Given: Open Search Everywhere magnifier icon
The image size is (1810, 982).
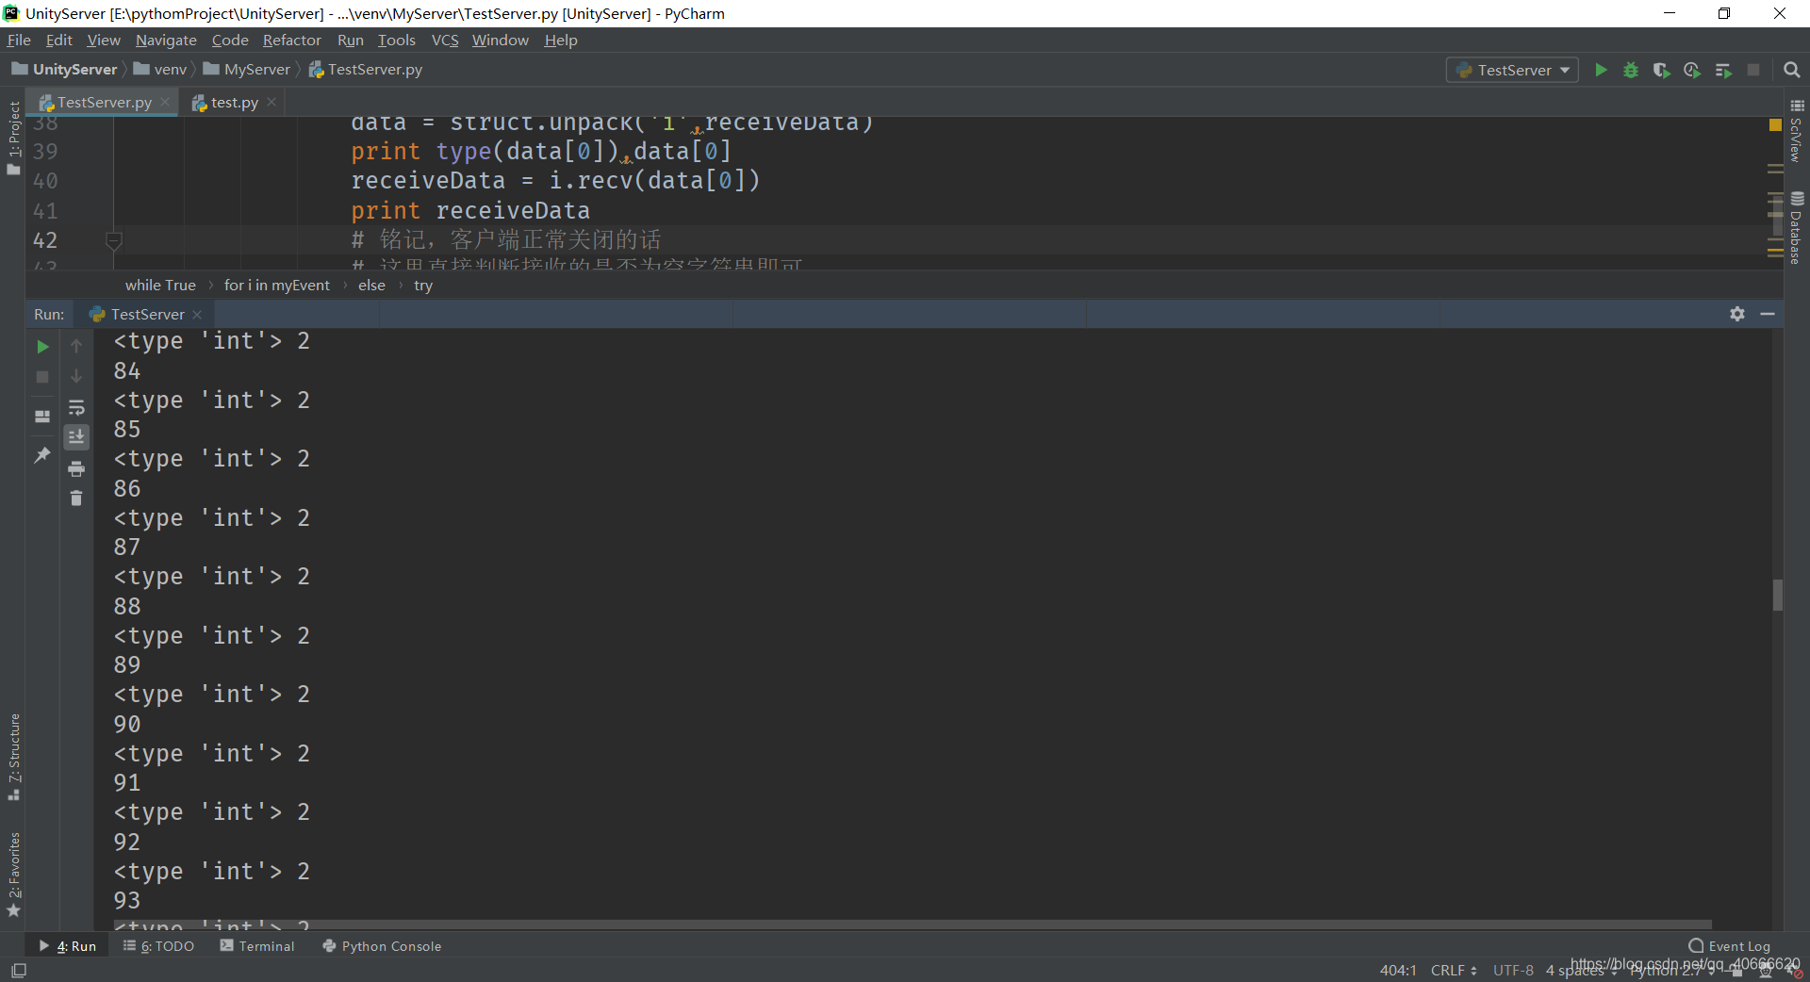Looking at the screenshot, I should tap(1792, 70).
